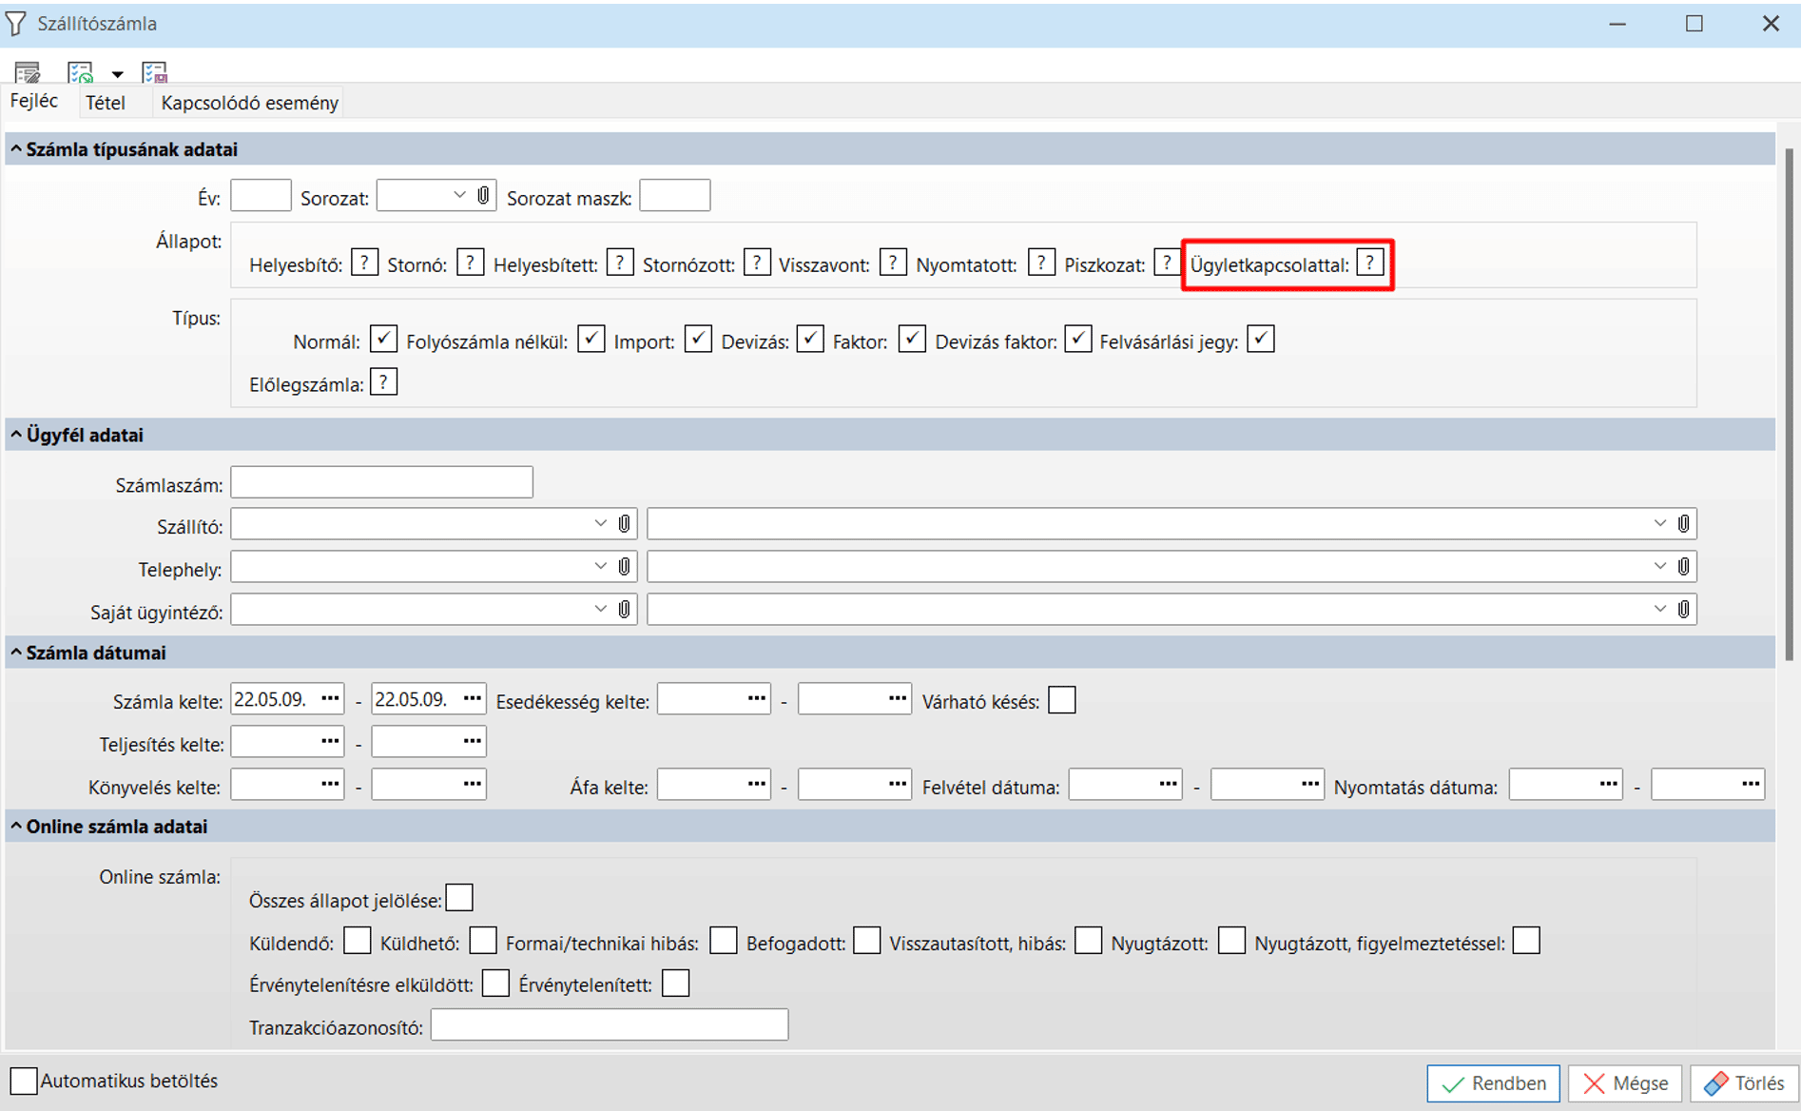Open the Szállító code dropdown
This screenshot has height=1111, width=1801.
pyautogui.click(x=601, y=523)
